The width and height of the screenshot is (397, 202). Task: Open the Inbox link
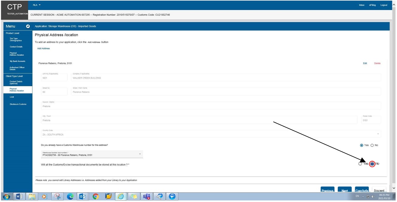(362, 5)
